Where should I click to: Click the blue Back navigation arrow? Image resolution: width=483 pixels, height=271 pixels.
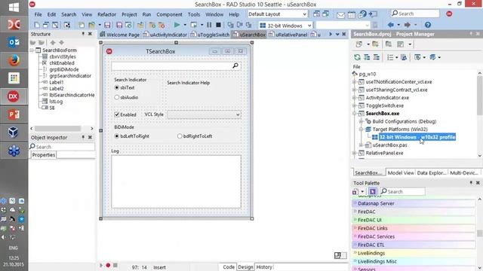coord(391,25)
